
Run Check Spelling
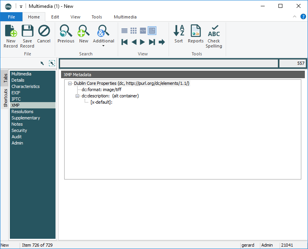(x=214, y=36)
